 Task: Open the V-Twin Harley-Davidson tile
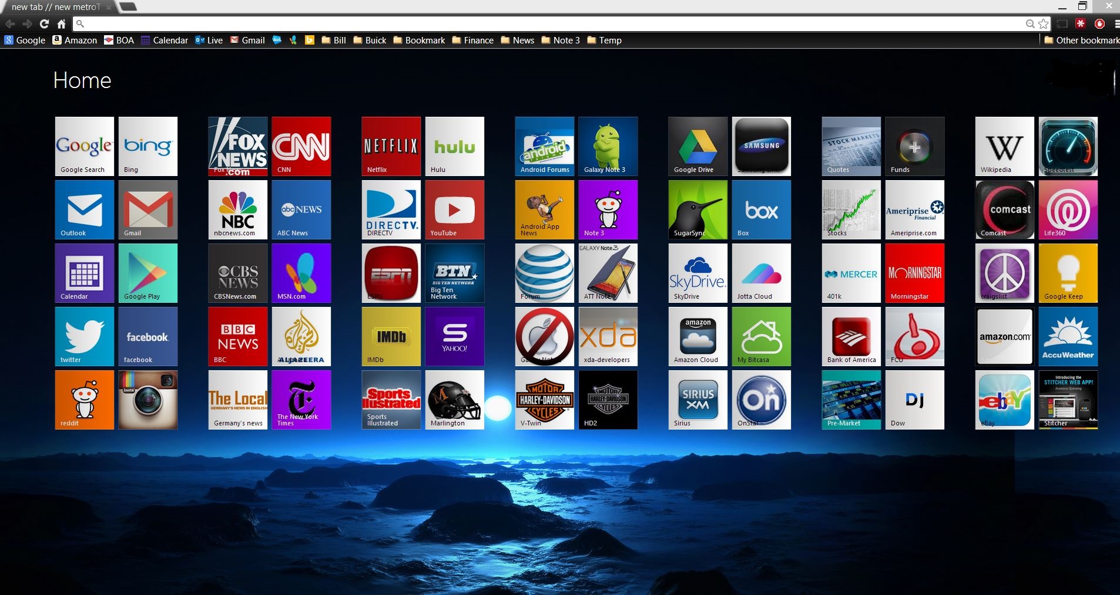point(545,400)
